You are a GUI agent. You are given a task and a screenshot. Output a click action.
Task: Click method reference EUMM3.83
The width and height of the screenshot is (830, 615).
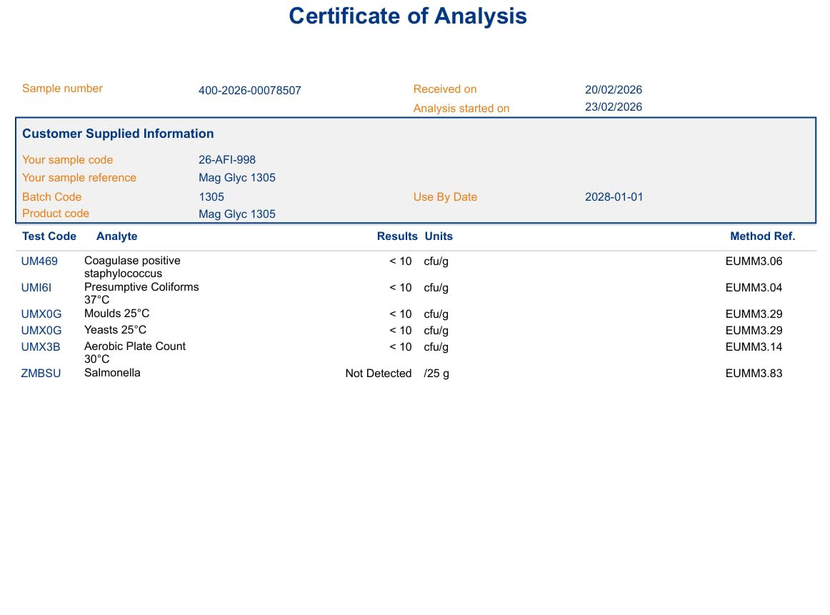[754, 373]
